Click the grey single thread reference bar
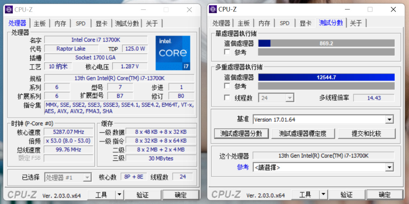409x204 pixels. coord(326,52)
